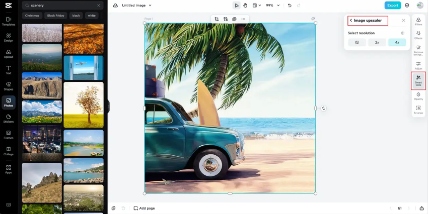Open the Stickers sidebar panel

point(9,119)
